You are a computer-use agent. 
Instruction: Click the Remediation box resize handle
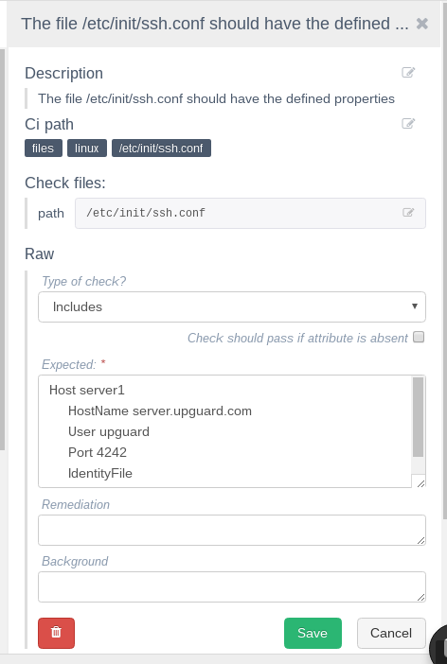pyautogui.click(x=420, y=540)
